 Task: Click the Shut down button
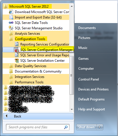coord(87,127)
